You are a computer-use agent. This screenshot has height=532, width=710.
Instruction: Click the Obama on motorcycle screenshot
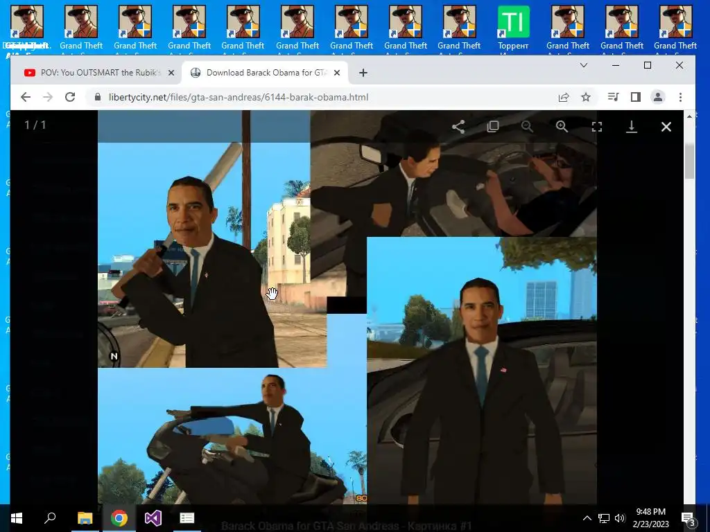[x=232, y=436]
